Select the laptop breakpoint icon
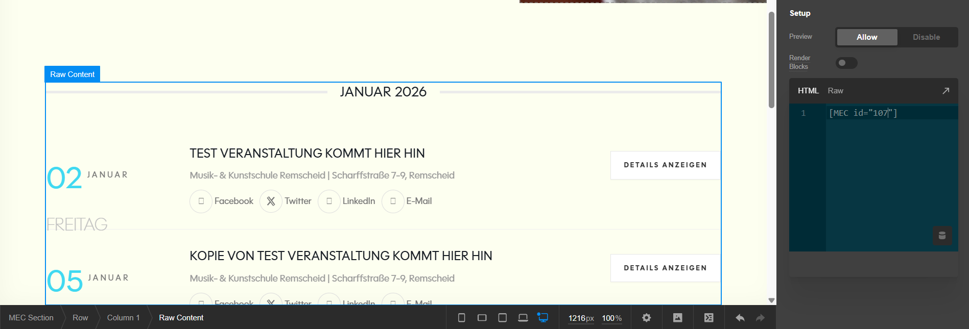The image size is (969, 329). point(523,318)
